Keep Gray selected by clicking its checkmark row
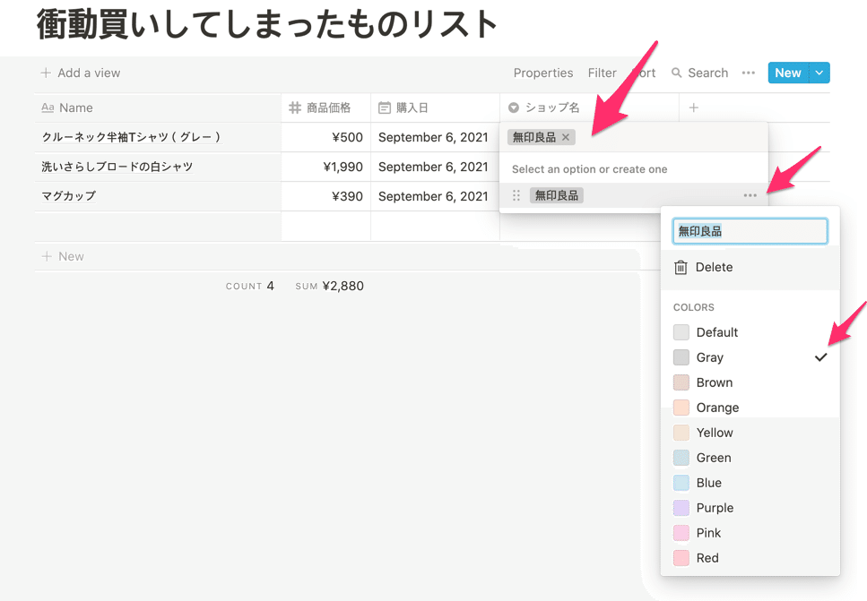867x601 pixels. 821,357
